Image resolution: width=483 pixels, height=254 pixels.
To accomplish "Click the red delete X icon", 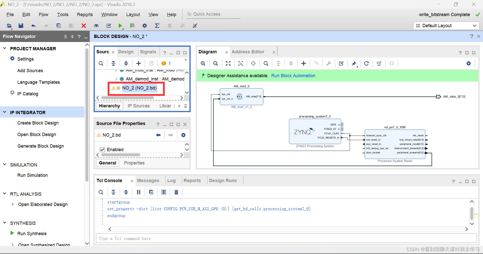I will click(84, 26).
